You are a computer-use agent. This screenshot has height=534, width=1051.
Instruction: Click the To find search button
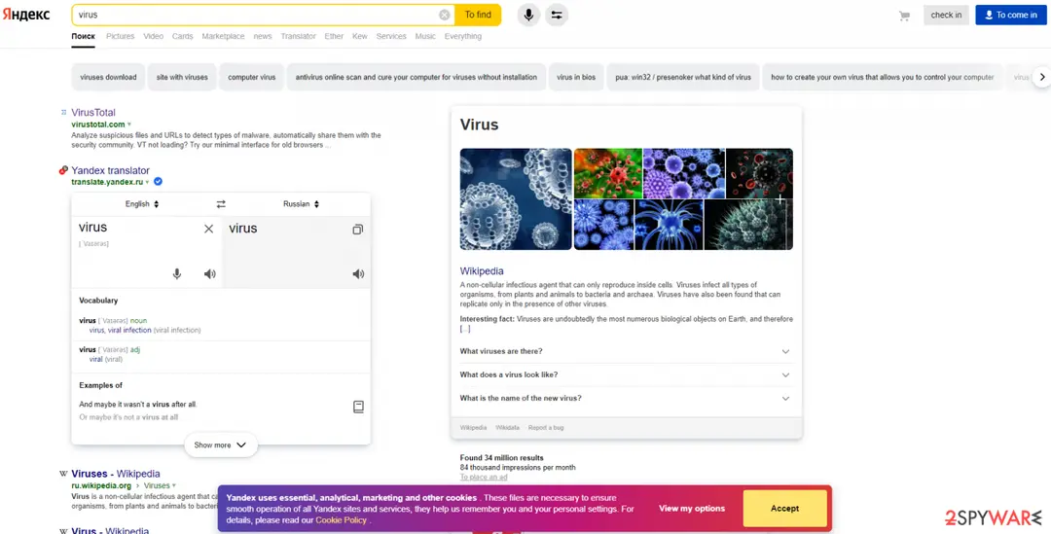click(x=478, y=15)
